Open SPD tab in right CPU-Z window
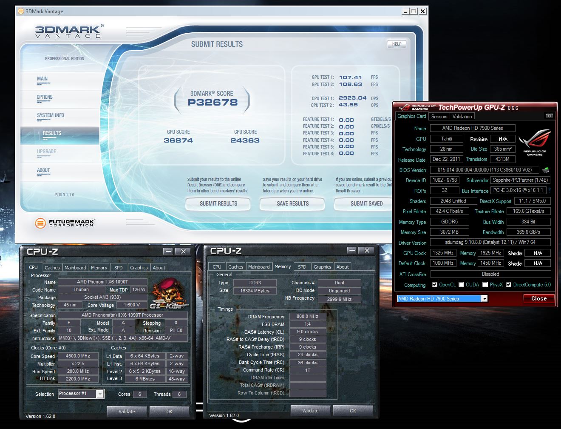Screen dimensions: 561x429 [x=302, y=267]
